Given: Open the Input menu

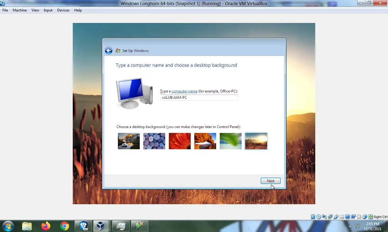Looking at the screenshot, I should pos(48,10).
